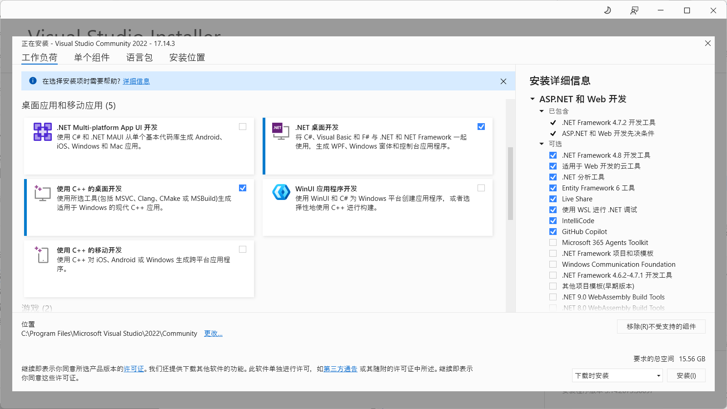Click the install path C:\Program Files text
This screenshot has height=409, width=727.
tap(109, 334)
